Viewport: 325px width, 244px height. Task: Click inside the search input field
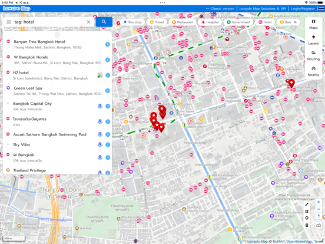[x=49, y=22]
